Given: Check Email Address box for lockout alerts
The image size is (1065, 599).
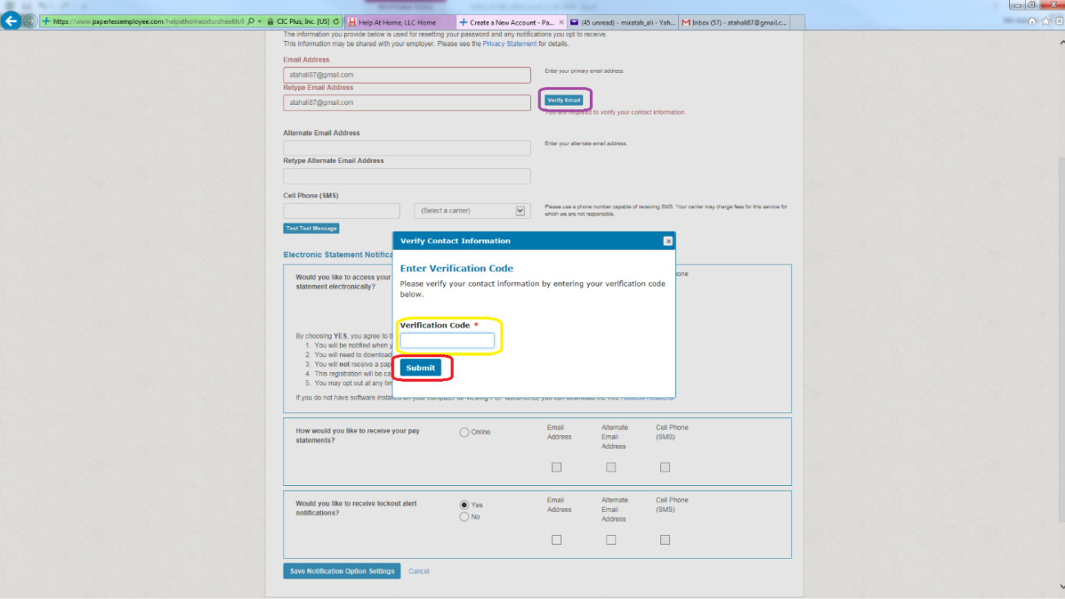Looking at the screenshot, I should (x=556, y=540).
